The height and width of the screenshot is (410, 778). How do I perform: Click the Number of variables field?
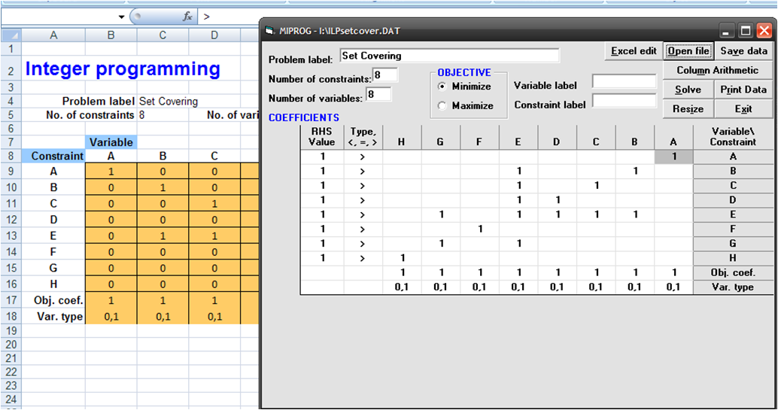378,94
